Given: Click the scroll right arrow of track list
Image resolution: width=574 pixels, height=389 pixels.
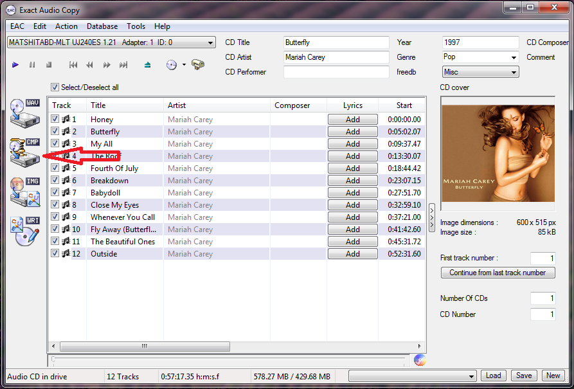Looking at the screenshot, I should tap(420, 346).
